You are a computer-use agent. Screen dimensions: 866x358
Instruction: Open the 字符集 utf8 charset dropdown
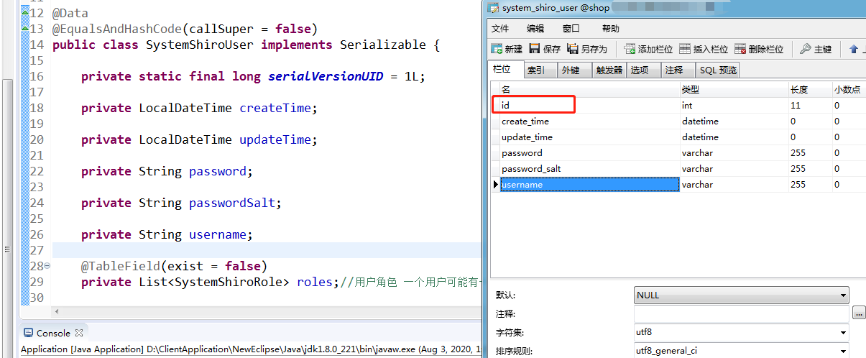[x=843, y=333]
